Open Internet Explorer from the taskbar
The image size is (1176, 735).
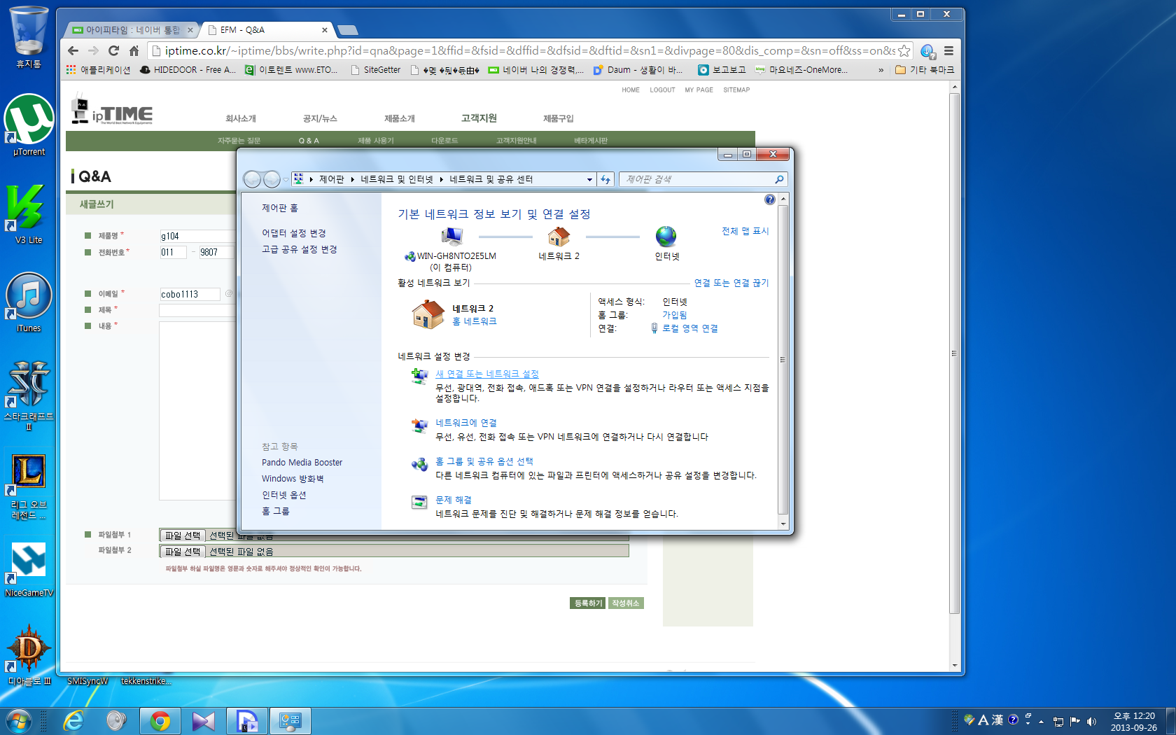point(73,721)
